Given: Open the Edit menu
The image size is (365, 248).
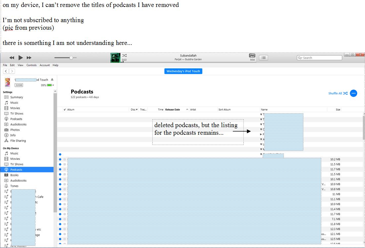Looking at the screenshot, I should click(12, 65).
